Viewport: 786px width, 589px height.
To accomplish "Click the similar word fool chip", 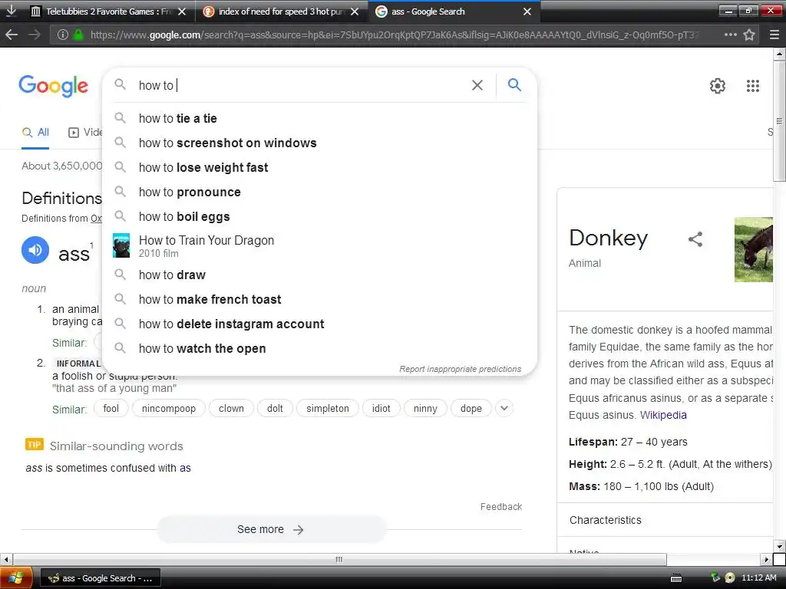I will click(x=111, y=408).
